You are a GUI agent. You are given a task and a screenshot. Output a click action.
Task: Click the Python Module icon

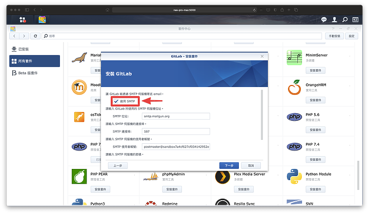pos(294,177)
